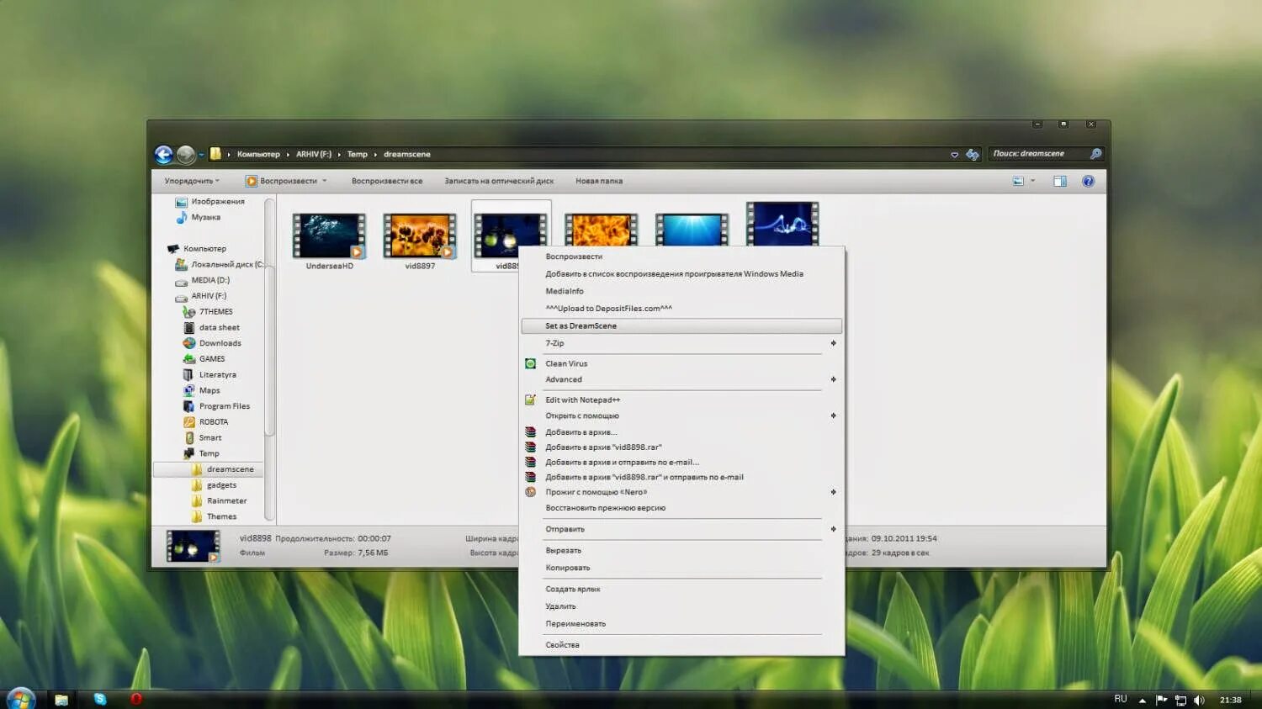Open the help question-mark icon
This screenshot has height=709, width=1262.
pyautogui.click(x=1088, y=181)
